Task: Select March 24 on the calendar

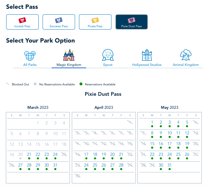Action: coord(55,155)
